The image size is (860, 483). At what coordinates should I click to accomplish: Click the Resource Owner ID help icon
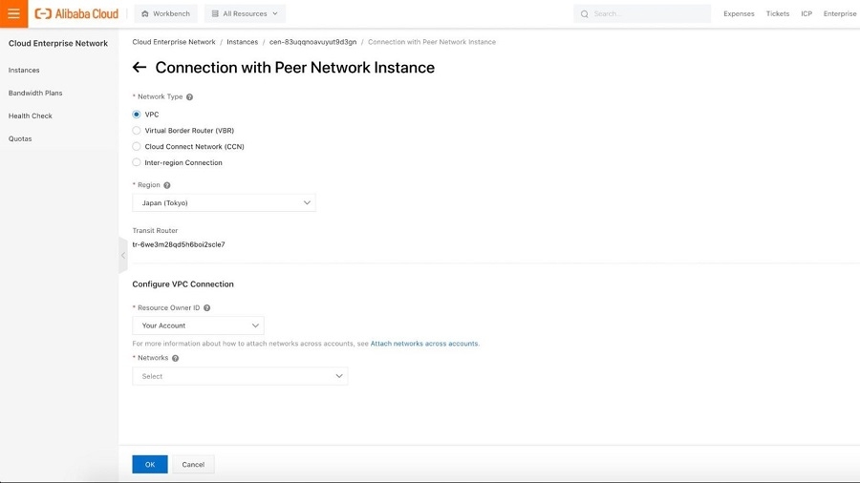pos(207,308)
